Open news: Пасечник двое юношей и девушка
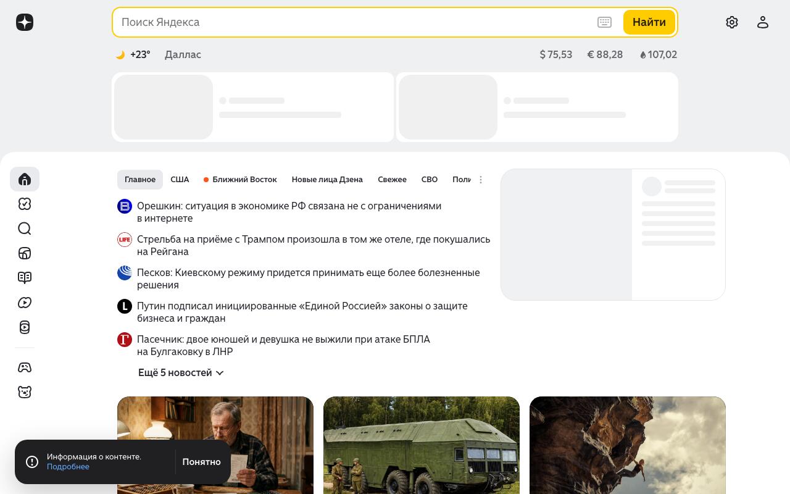 point(283,346)
